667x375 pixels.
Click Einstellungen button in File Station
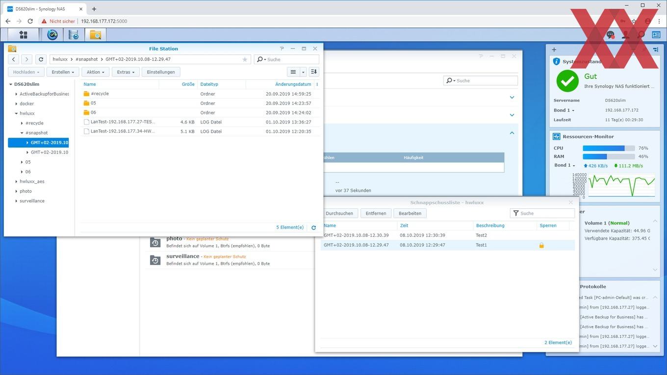point(161,72)
